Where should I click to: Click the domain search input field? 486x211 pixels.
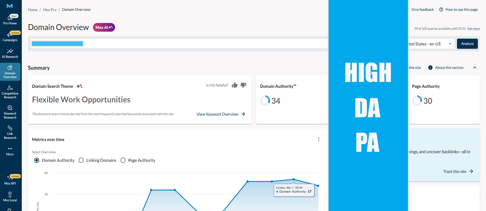[x=179, y=44]
